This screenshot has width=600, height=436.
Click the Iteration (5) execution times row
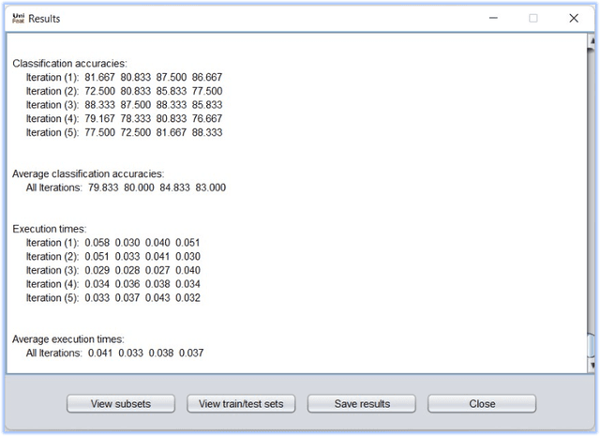tap(112, 298)
